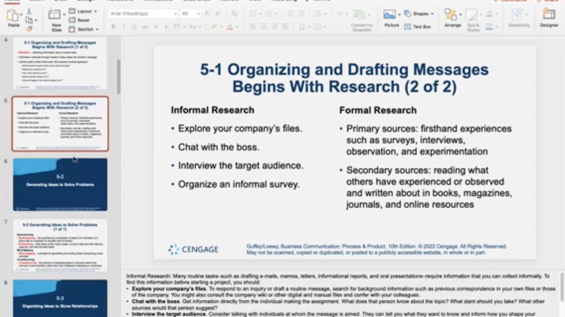Open the New Slide dropdown arrow
This screenshot has width=565, height=317.
(x=64, y=15)
